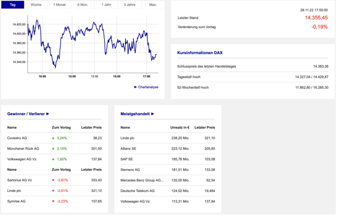This screenshot has width=342, height=216.
Task: Click the active Tag tab
Action: pyautogui.click(x=13, y=5)
